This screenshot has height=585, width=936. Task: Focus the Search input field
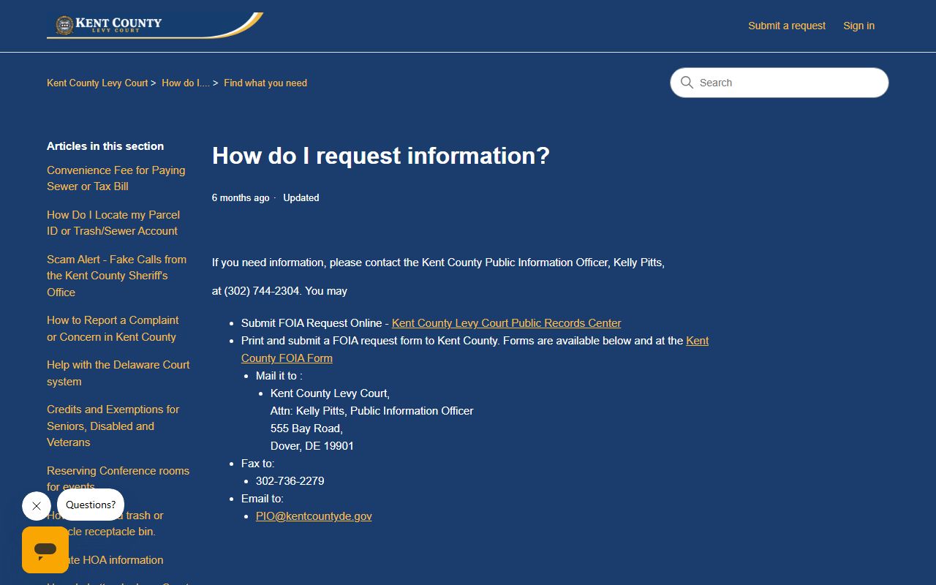click(780, 83)
